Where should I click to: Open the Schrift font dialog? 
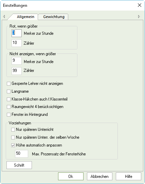(x=19, y=165)
